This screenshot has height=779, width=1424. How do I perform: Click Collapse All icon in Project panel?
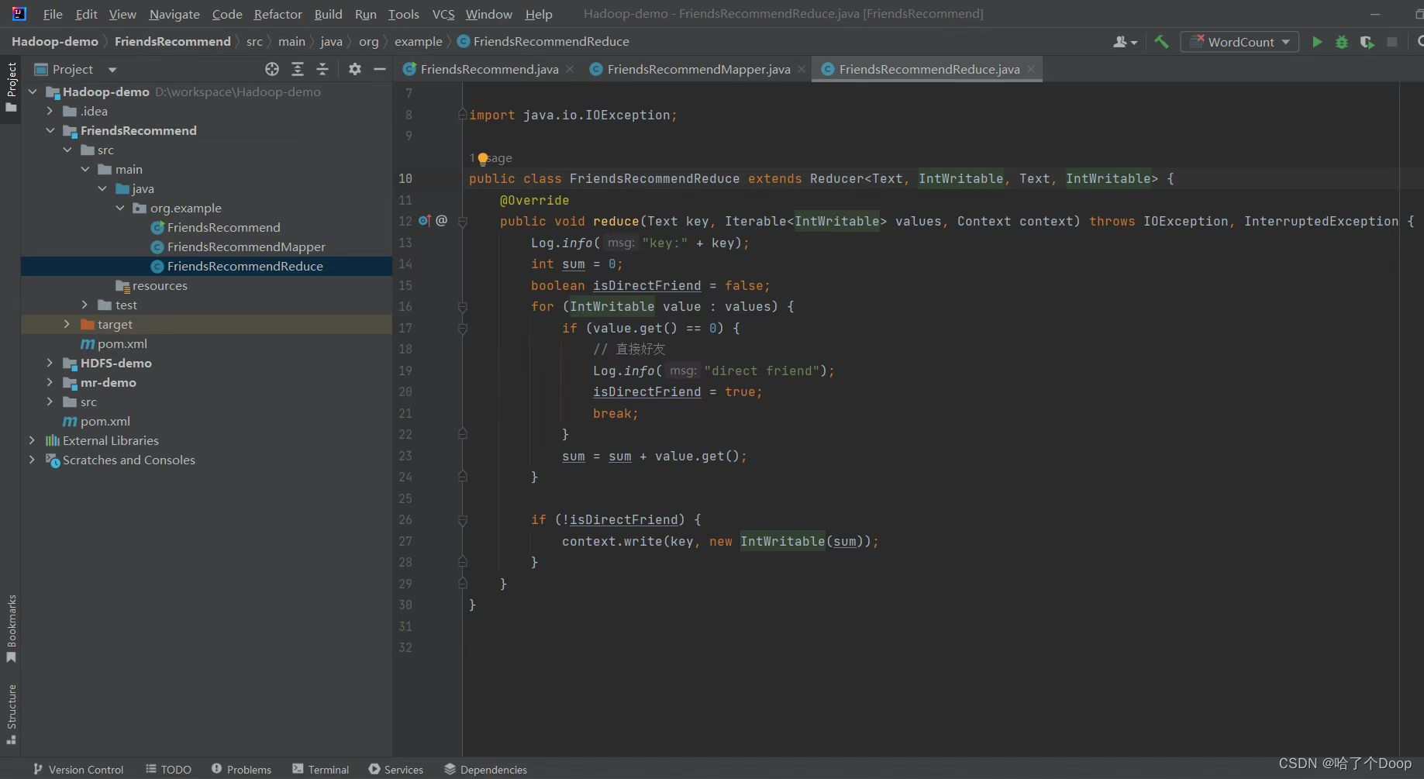point(322,69)
